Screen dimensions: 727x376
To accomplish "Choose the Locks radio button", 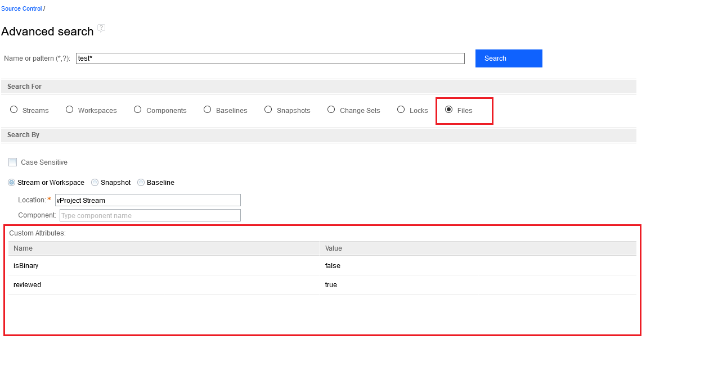I will 401,110.
